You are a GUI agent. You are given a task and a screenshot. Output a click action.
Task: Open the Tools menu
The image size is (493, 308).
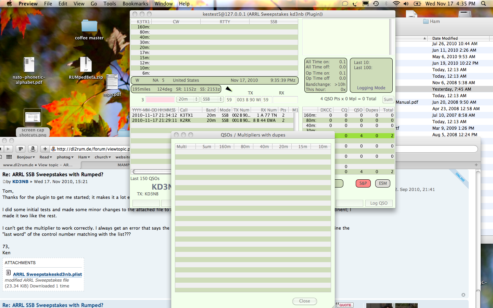[x=110, y=4]
